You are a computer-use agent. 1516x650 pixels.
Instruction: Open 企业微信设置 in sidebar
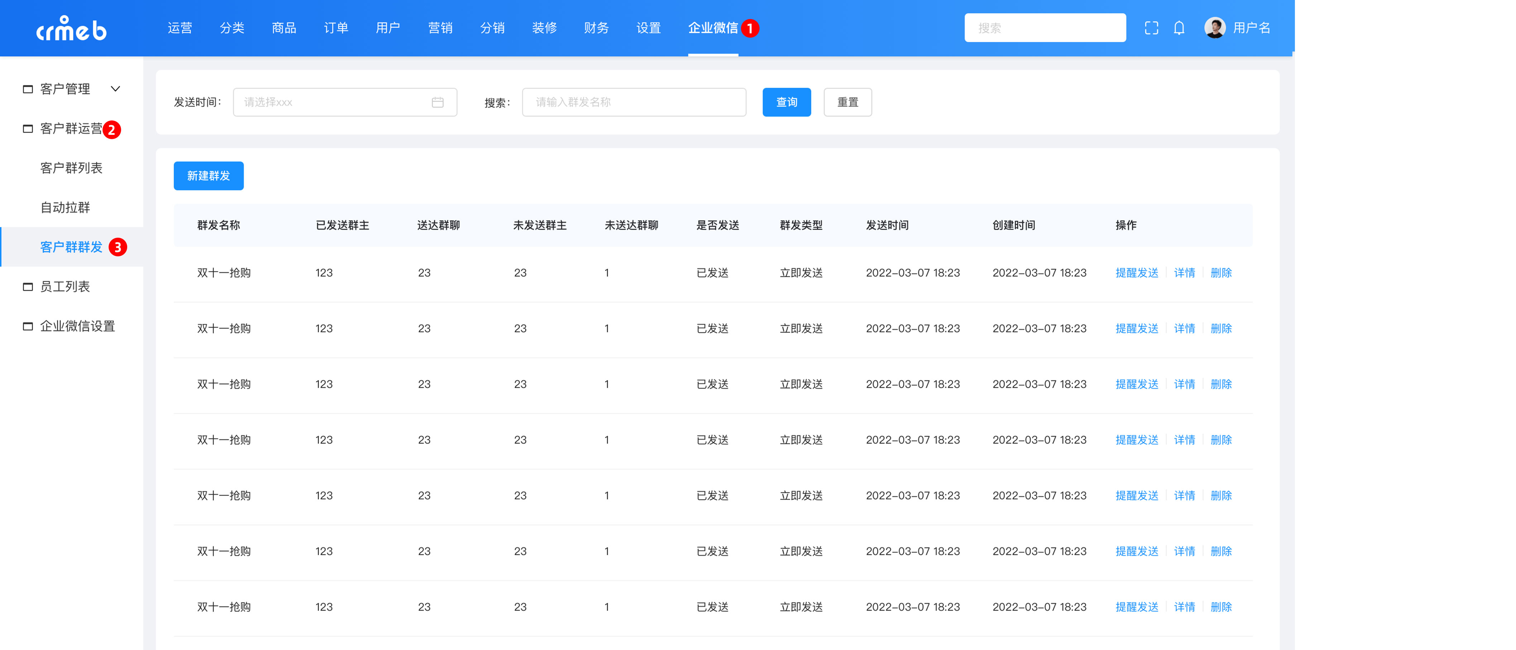coord(77,326)
